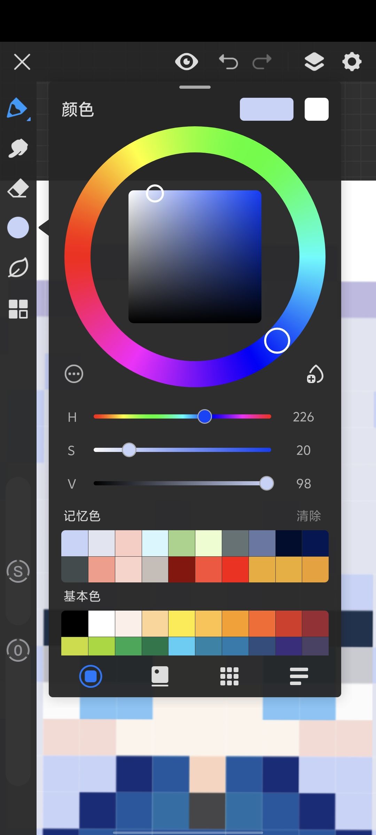Click the saturation slider handle
Screen dimensions: 376x835
click(129, 450)
